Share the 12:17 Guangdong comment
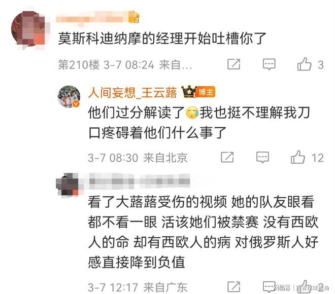 pyautogui.click(x=233, y=286)
